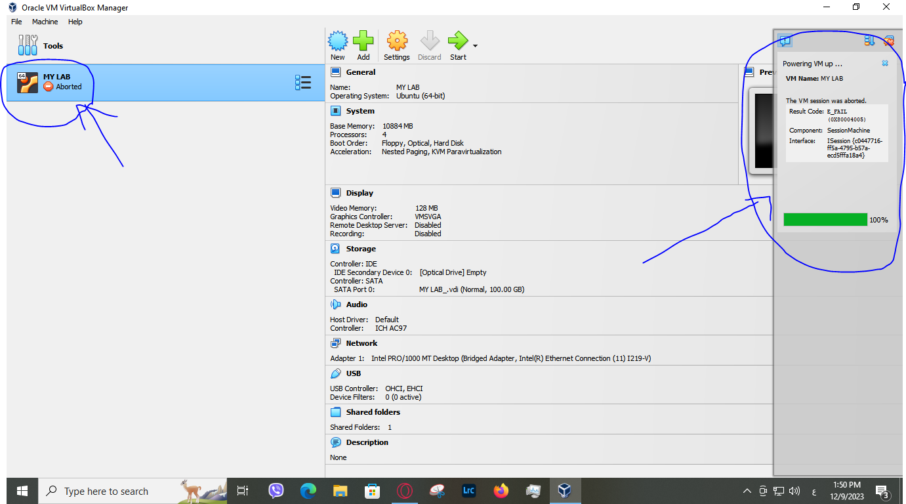Click the delete finished notifications icon

pyautogui.click(x=889, y=41)
